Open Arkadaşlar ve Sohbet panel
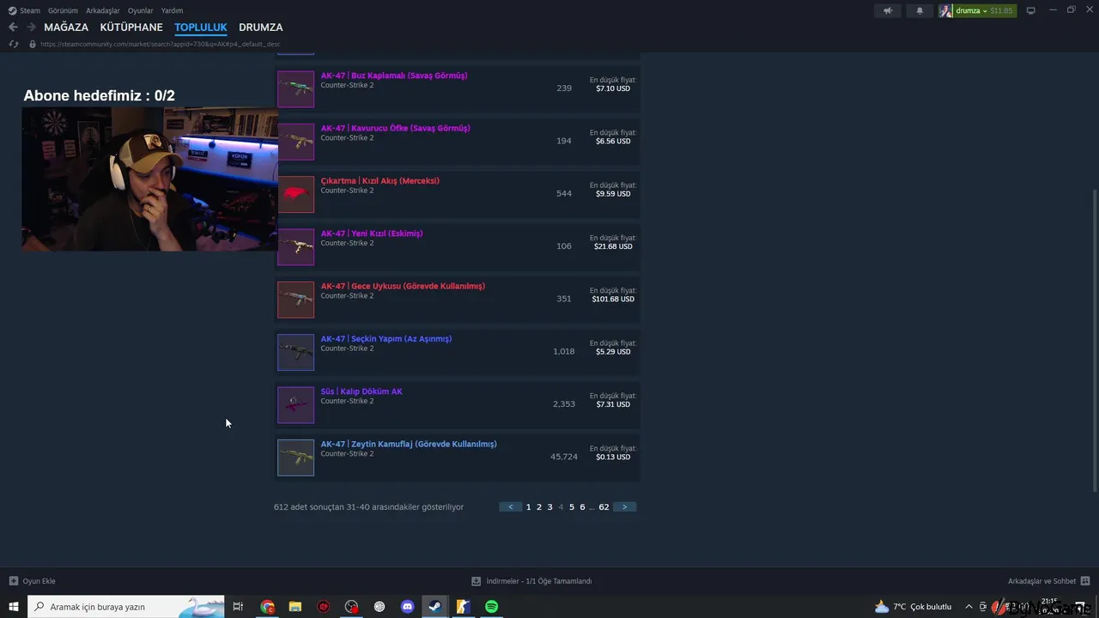Screen dimensions: 1099x618 tap(1041, 581)
